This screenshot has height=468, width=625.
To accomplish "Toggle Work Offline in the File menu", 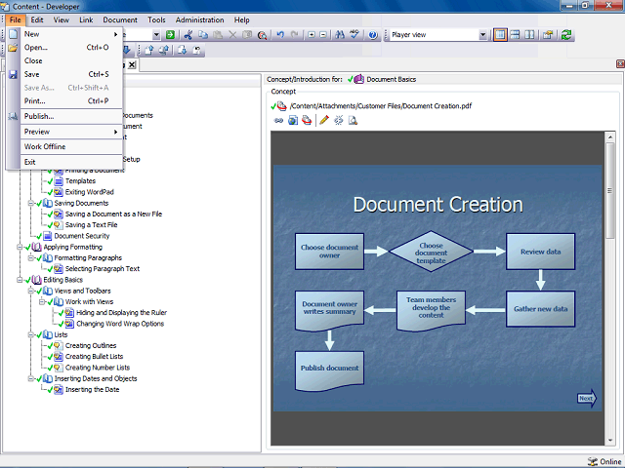I will [x=45, y=147].
